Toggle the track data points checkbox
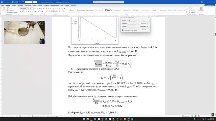Image resolution: width=216 pixels, height=121 pixels. pos(123,30)
